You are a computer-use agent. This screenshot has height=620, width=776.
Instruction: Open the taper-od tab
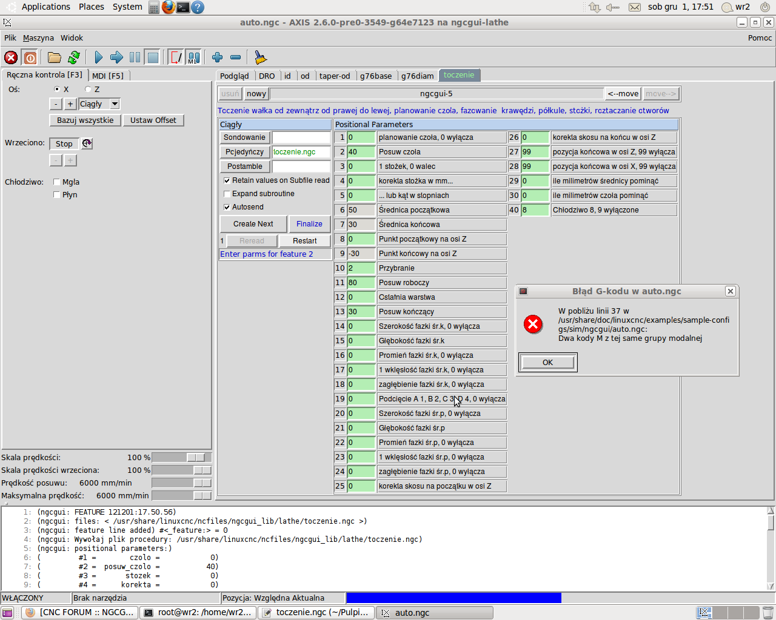335,76
